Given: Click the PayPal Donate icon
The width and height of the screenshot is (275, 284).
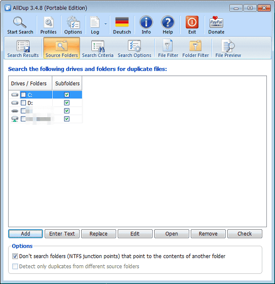Looking at the screenshot, I should 216,22.
